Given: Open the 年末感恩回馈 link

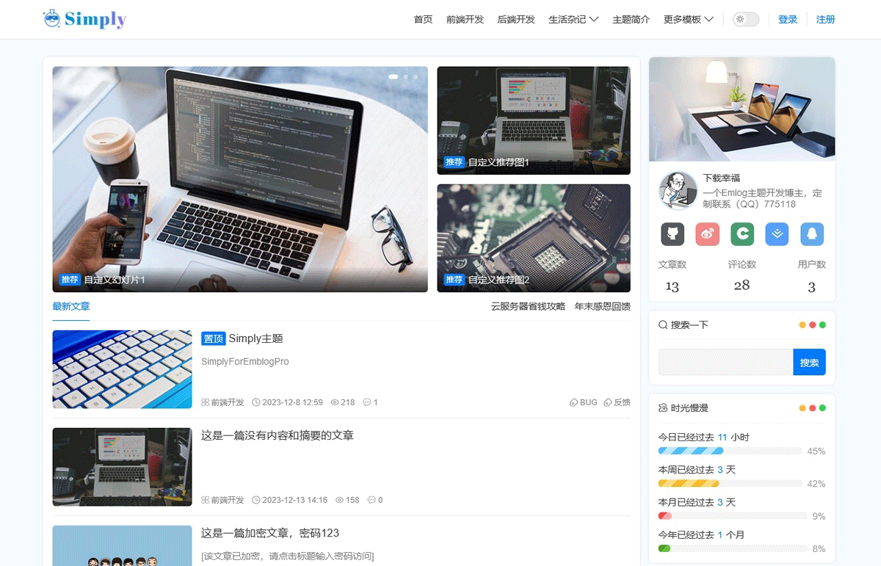Looking at the screenshot, I should click(x=602, y=306).
